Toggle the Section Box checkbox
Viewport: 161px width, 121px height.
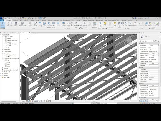[x=150, y=81]
